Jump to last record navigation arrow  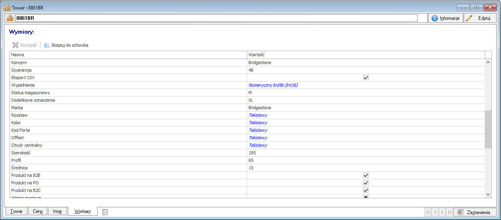pyautogui.click(x=449, y=212)
